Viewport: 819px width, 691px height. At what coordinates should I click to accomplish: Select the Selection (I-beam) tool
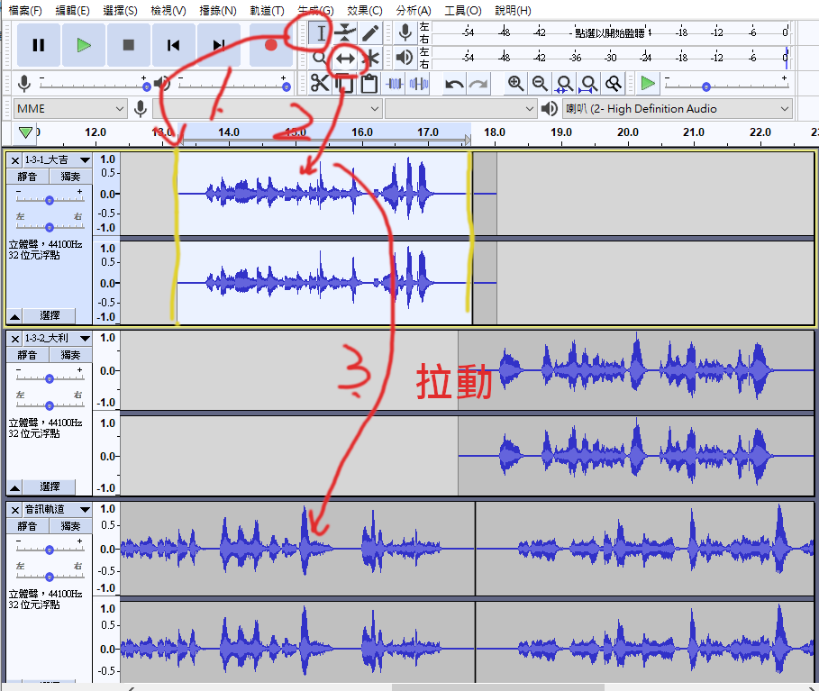pos(320,33)
